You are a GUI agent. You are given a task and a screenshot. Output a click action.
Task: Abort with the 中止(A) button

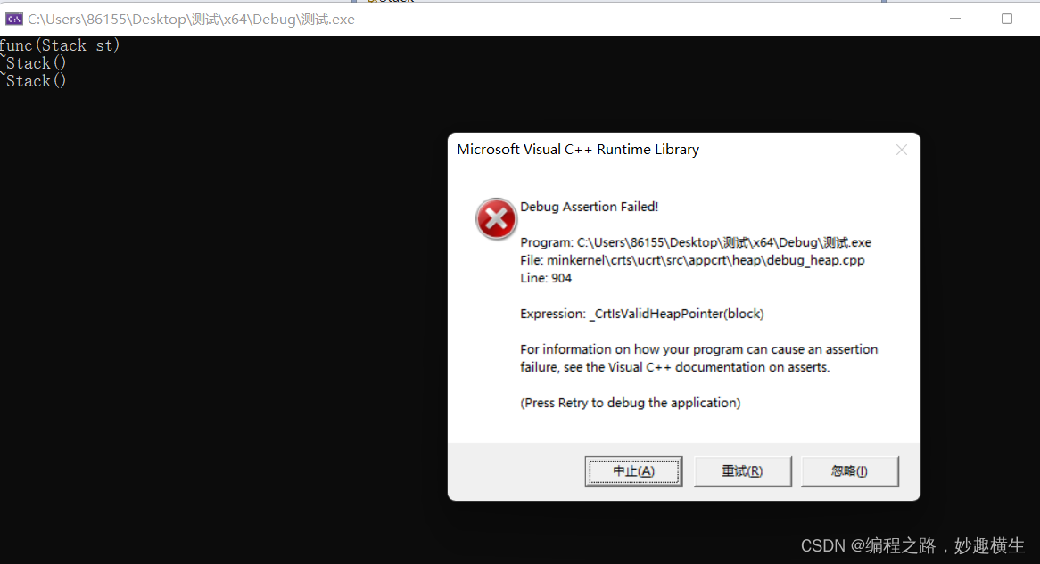coord(633,471)
